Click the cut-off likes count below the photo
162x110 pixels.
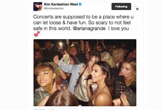pyautogui.click(x=52, y=109)
